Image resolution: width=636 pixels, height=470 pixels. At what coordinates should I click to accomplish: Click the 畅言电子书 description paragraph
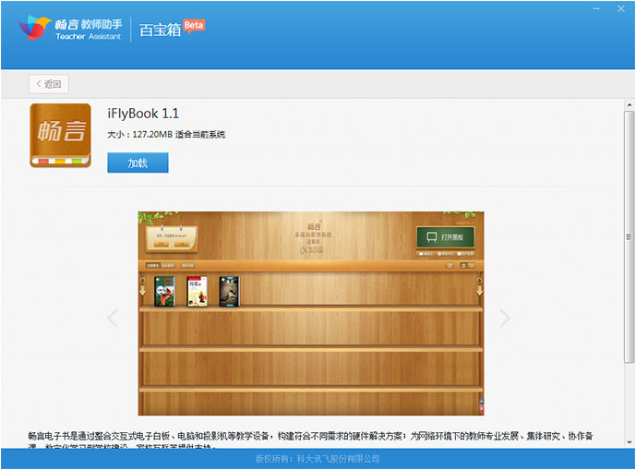pyautogui.click(x=311, y=440)
